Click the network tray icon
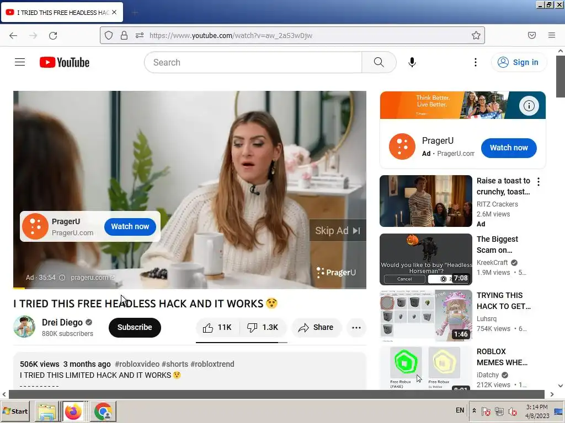 [x=499, y=411]
